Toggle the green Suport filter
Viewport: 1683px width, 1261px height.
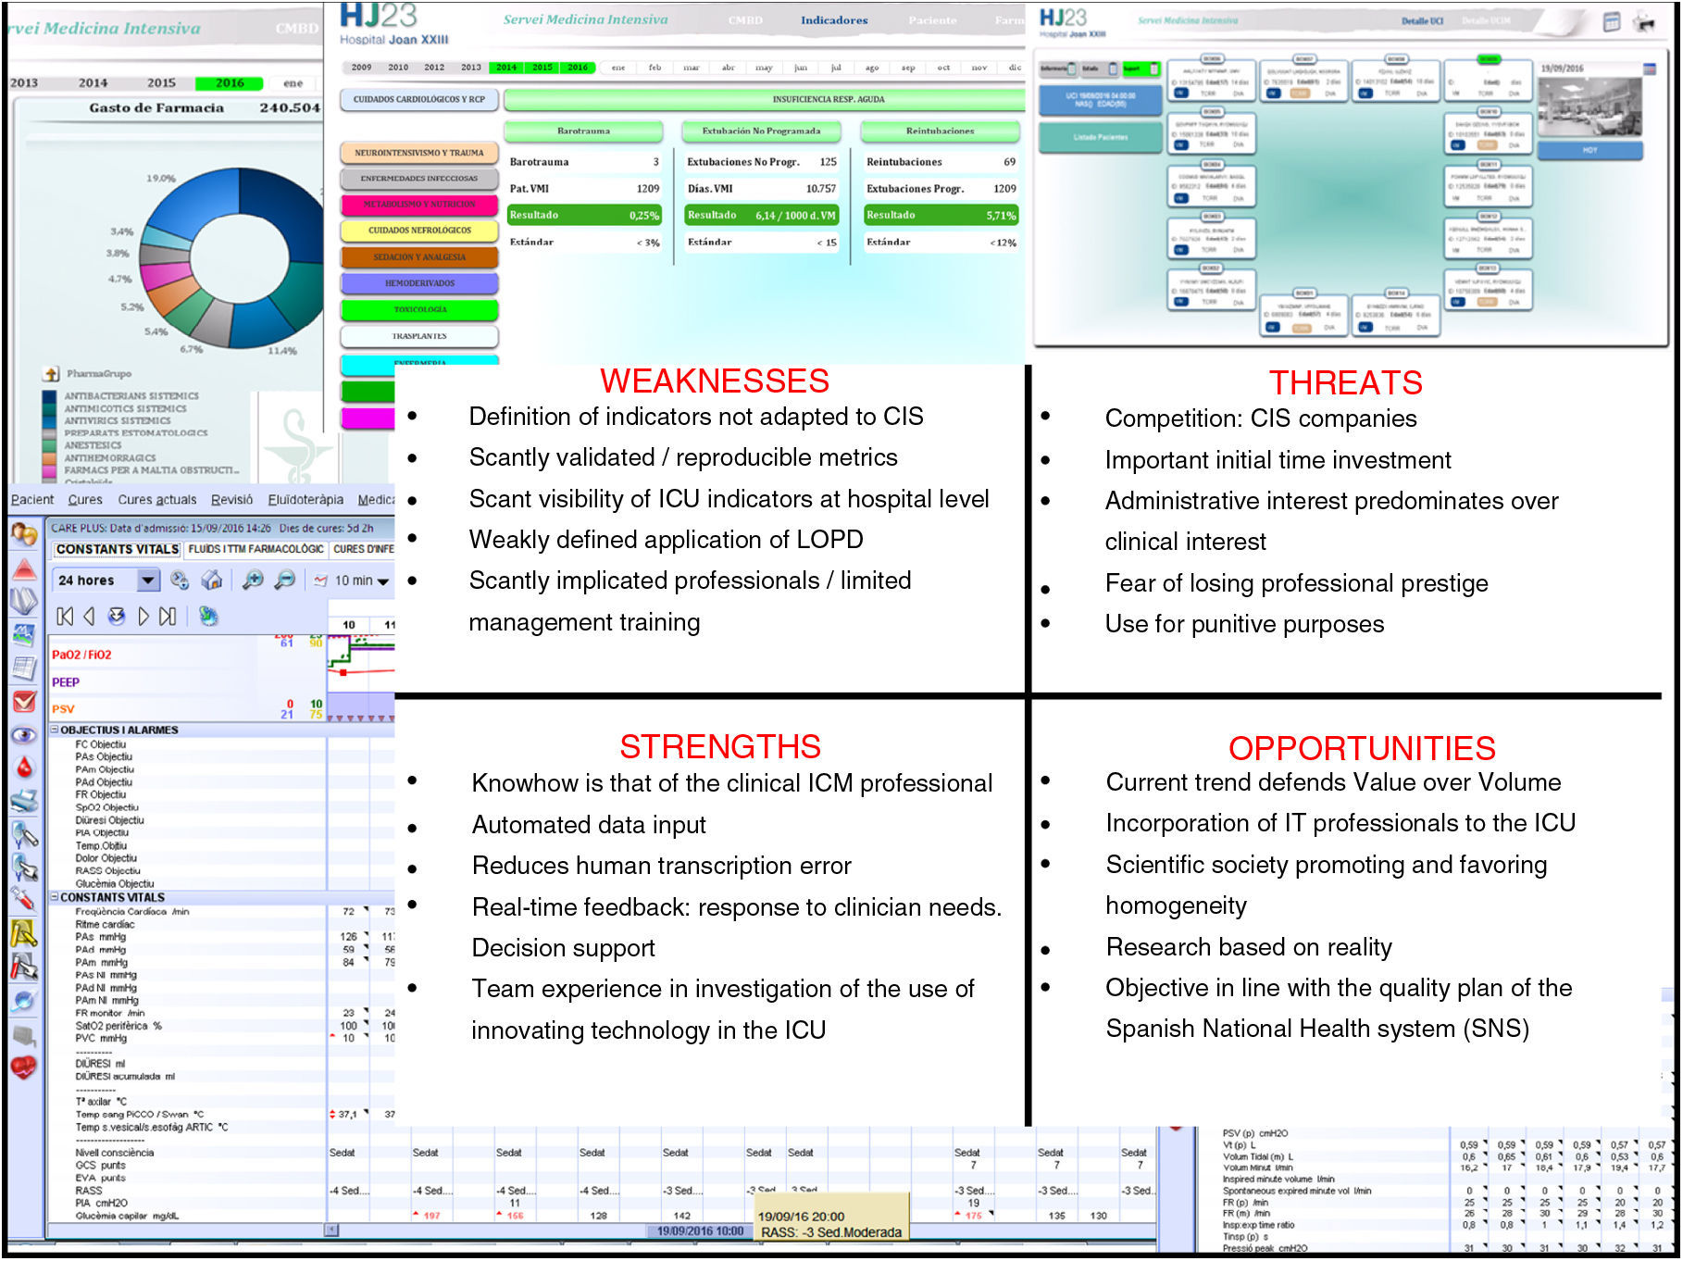(1141, 69)
